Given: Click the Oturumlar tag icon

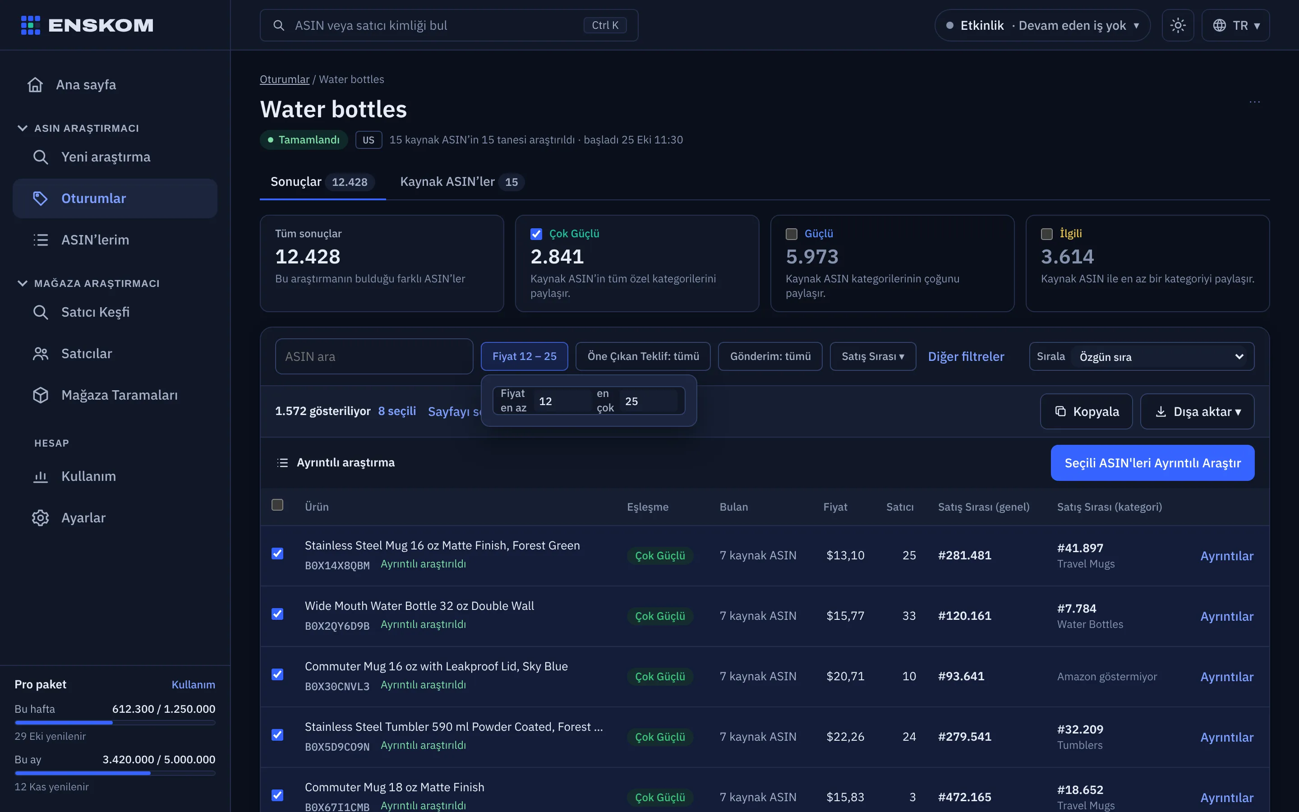Looking at the screenshot, I should click(x=41, y=198).
